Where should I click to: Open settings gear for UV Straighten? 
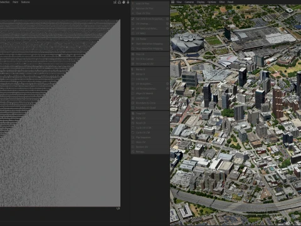167,83
